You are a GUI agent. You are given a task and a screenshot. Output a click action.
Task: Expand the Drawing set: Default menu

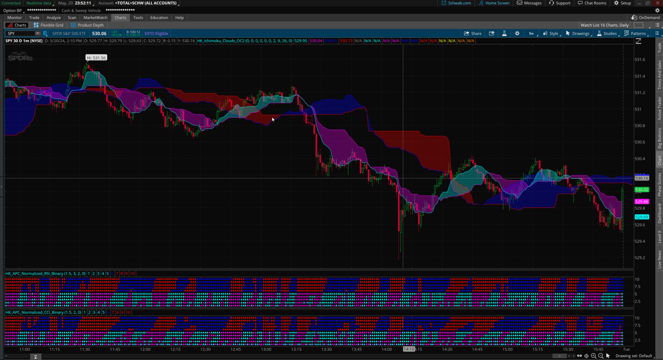click(634, 356)
